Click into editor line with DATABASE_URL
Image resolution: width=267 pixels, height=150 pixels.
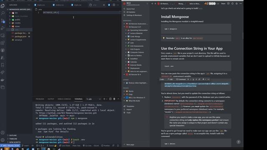(x=51, y=12)
